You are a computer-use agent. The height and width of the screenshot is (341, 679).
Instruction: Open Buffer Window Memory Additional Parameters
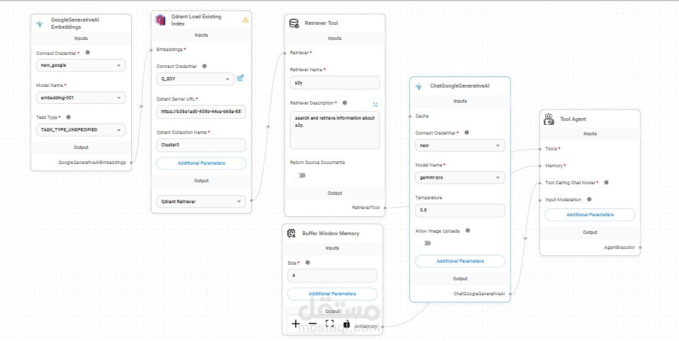[332, 294]
